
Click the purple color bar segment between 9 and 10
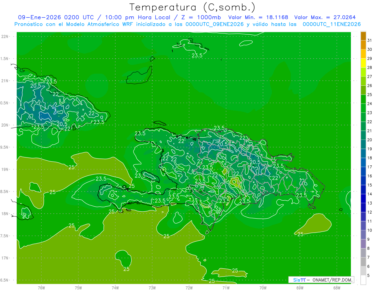(x=363, y=235)
